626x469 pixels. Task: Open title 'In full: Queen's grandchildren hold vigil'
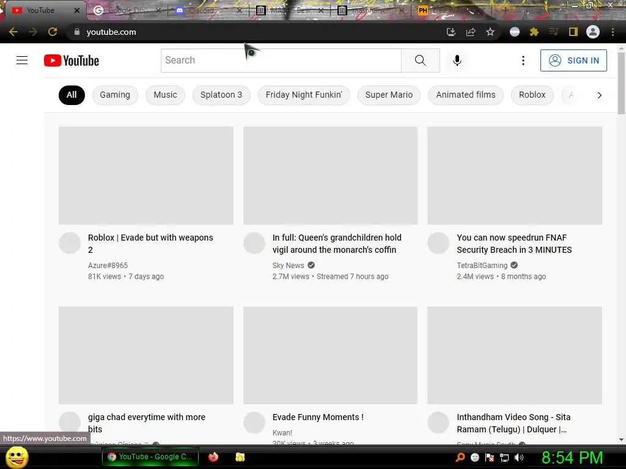click(337, 244)
